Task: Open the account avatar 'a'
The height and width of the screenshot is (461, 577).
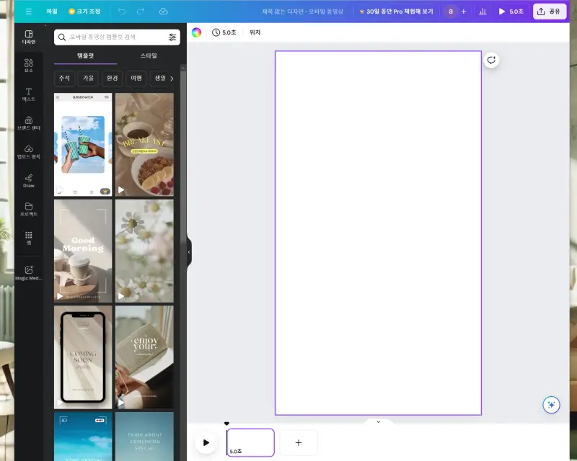Action: point(450,12)
